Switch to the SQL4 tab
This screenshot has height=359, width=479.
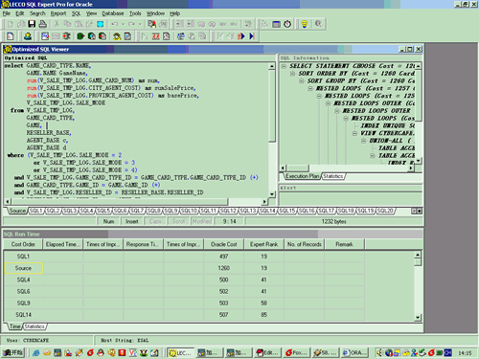[x=87, y=211]
